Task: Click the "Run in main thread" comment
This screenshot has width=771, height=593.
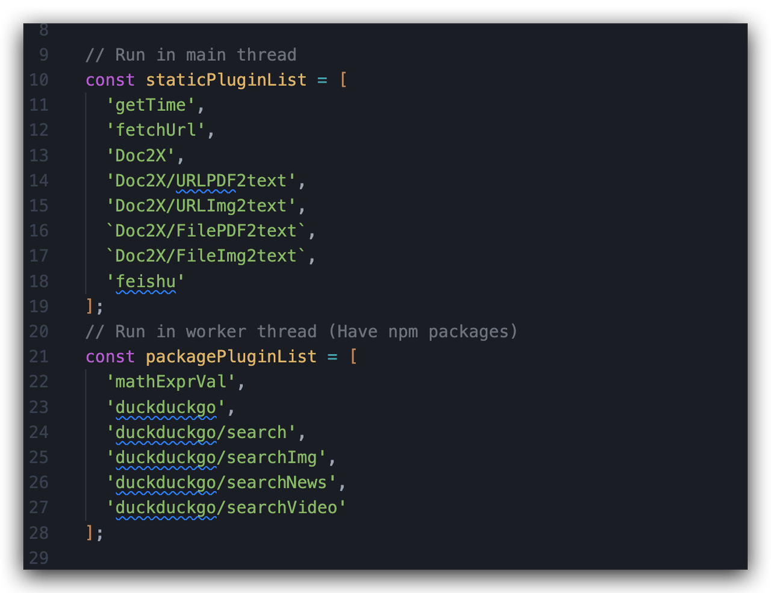Action: coord(191,55)
